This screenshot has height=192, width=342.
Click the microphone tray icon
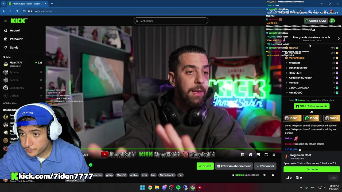pos(306,187)
